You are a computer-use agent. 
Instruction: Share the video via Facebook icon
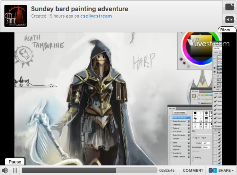coord(211,171)
